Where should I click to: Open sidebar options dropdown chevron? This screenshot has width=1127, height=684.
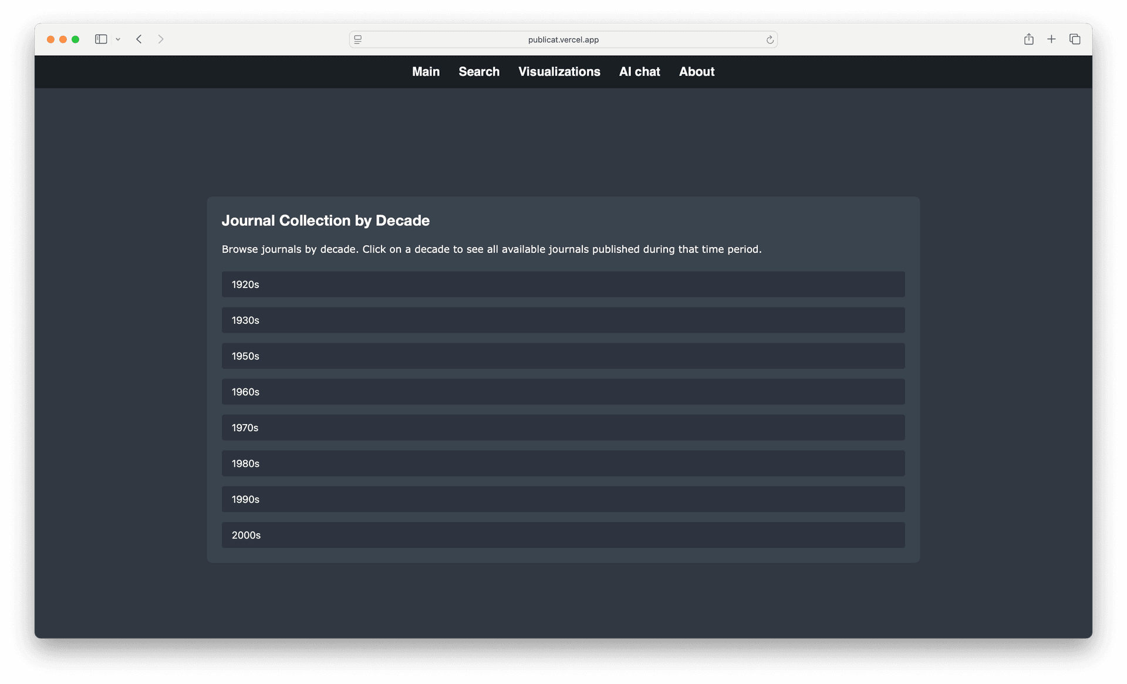click(118, 39)
